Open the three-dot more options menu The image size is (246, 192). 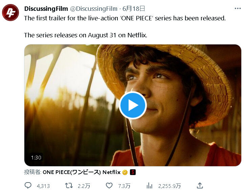pyautogui.click(x=238, y=8)
